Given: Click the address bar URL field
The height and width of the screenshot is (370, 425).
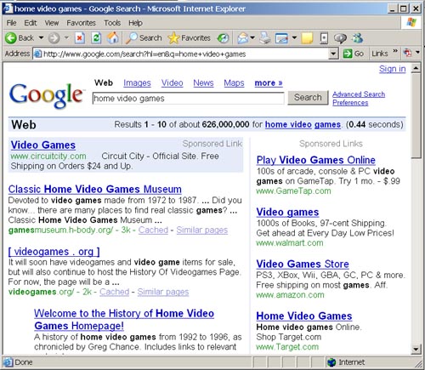Looking at the screenshot, I should coord(182,54).
